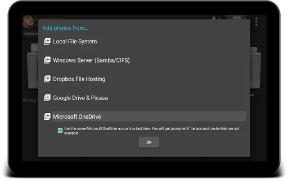Click the add icon beside Dropbox File Hosting
This screenshot has width=288, height=180.
[47, 79]
